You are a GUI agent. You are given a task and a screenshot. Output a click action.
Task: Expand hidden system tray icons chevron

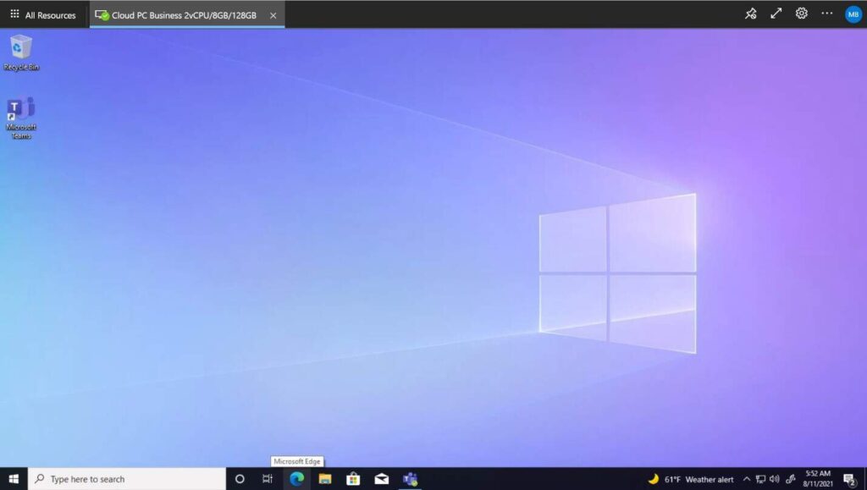747,479
